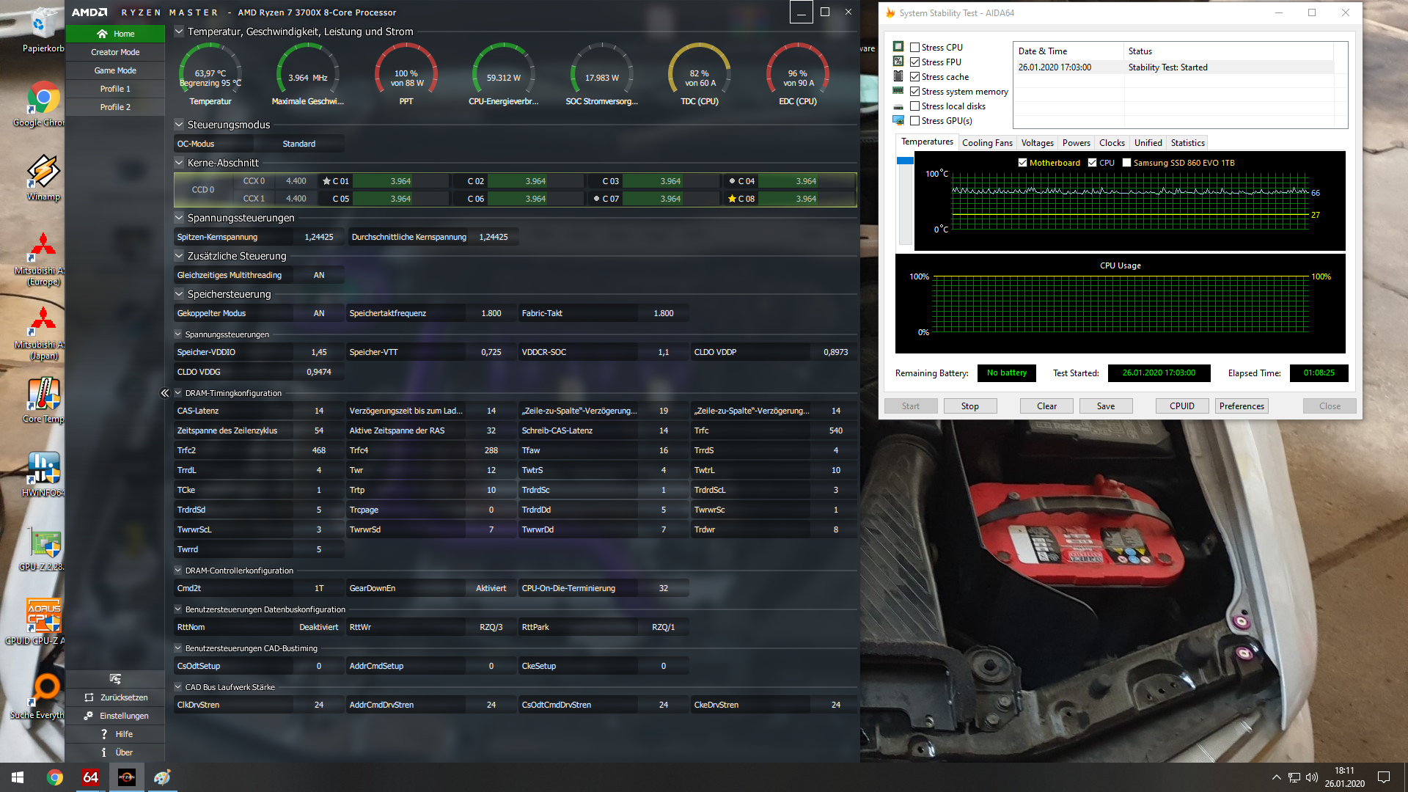1408x792 pixels.
Task: Open AIDA64 from the taskbar
Action: tap(90, 777)
